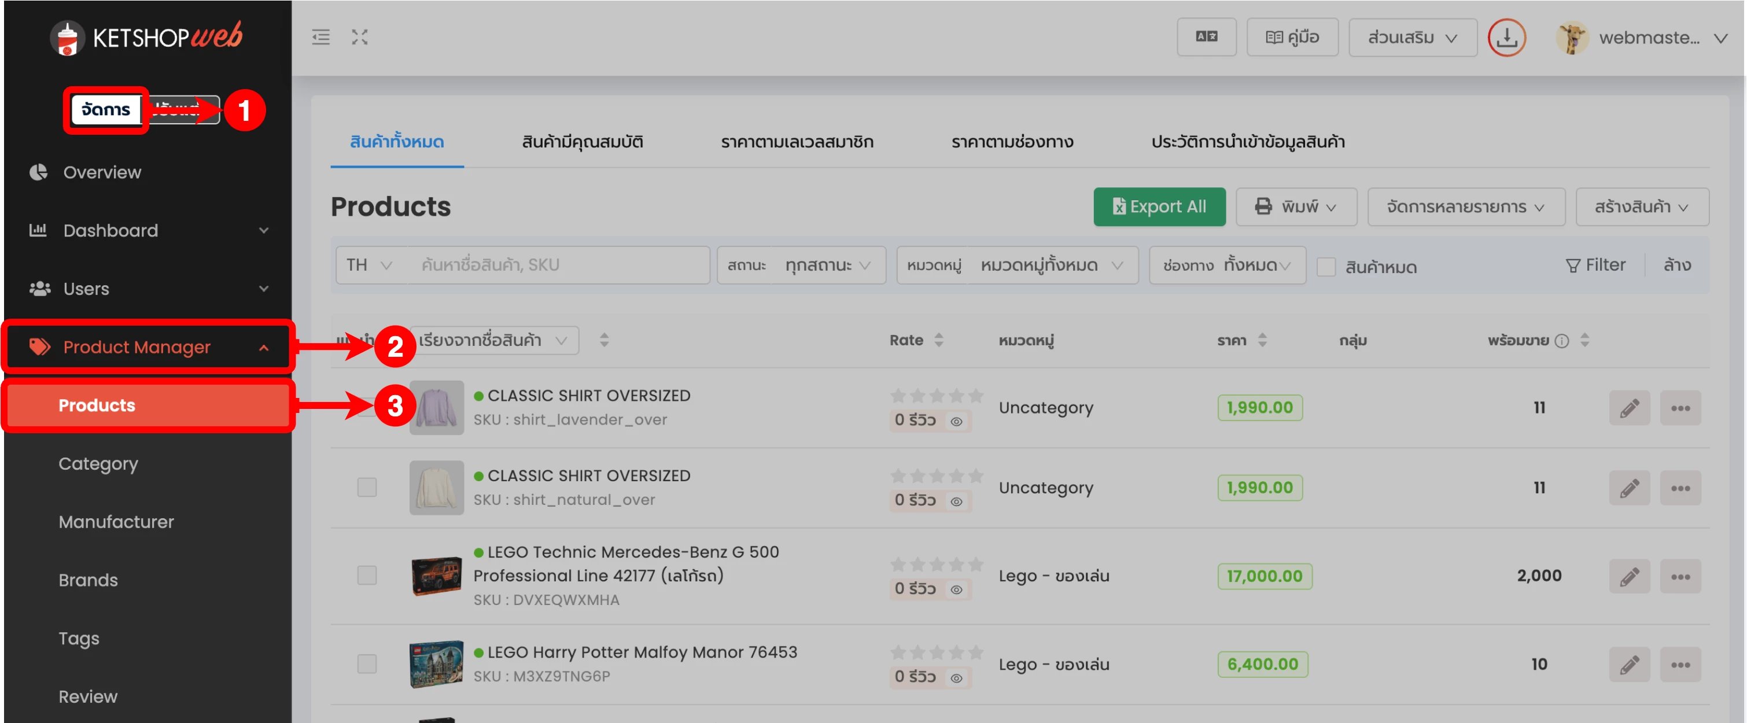1747x723 pixels.
Task: Click eye icon under lavender shirt reviews
Action: [x=956, y=421]
